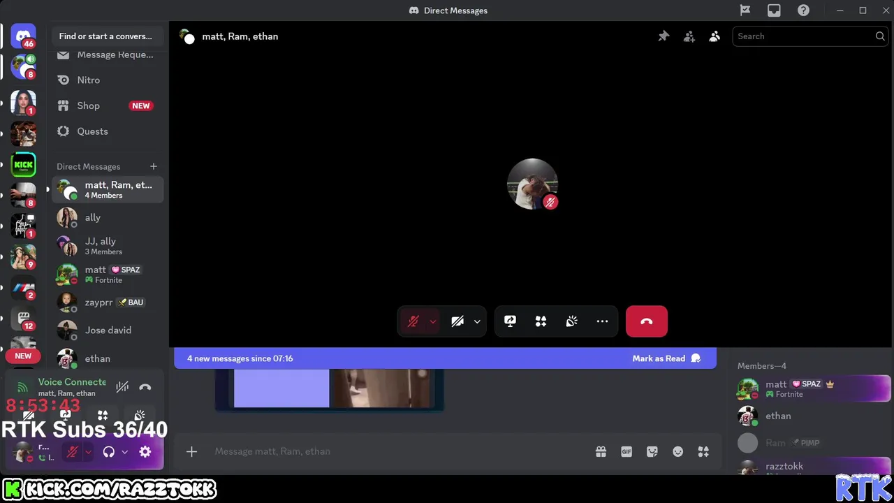Open activities in the voice panel

tap(103, 415)
